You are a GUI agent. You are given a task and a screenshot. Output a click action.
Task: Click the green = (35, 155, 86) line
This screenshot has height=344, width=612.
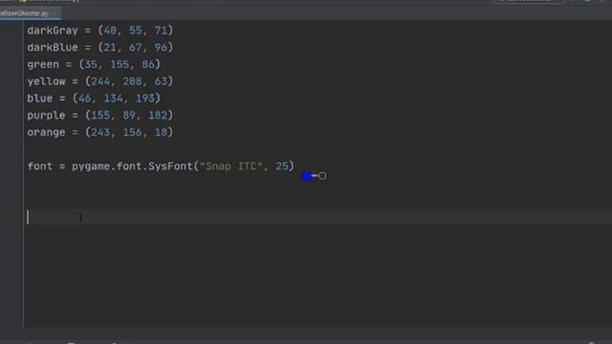94,64
